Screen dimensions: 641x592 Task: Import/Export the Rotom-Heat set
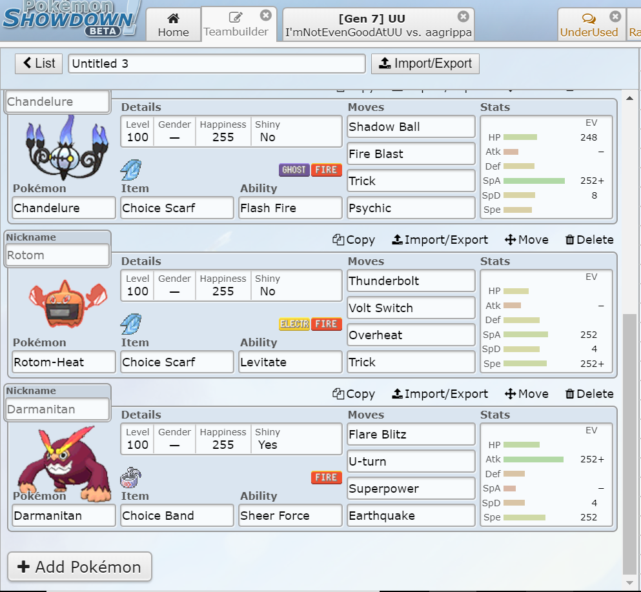(440, 240)
